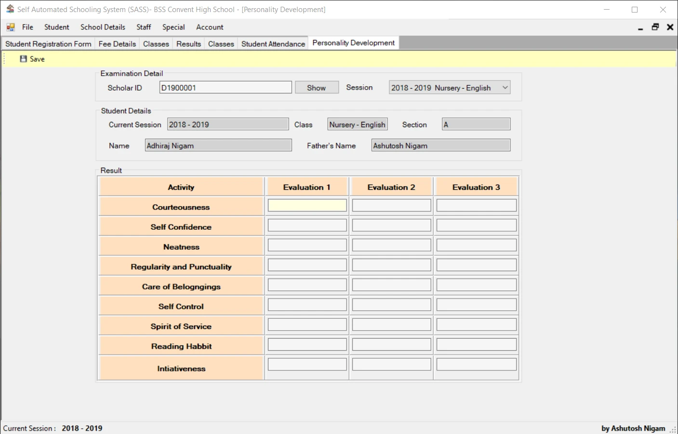Switch to the Results tab
This screenshot has width=678, height=434.
[188, 43]
